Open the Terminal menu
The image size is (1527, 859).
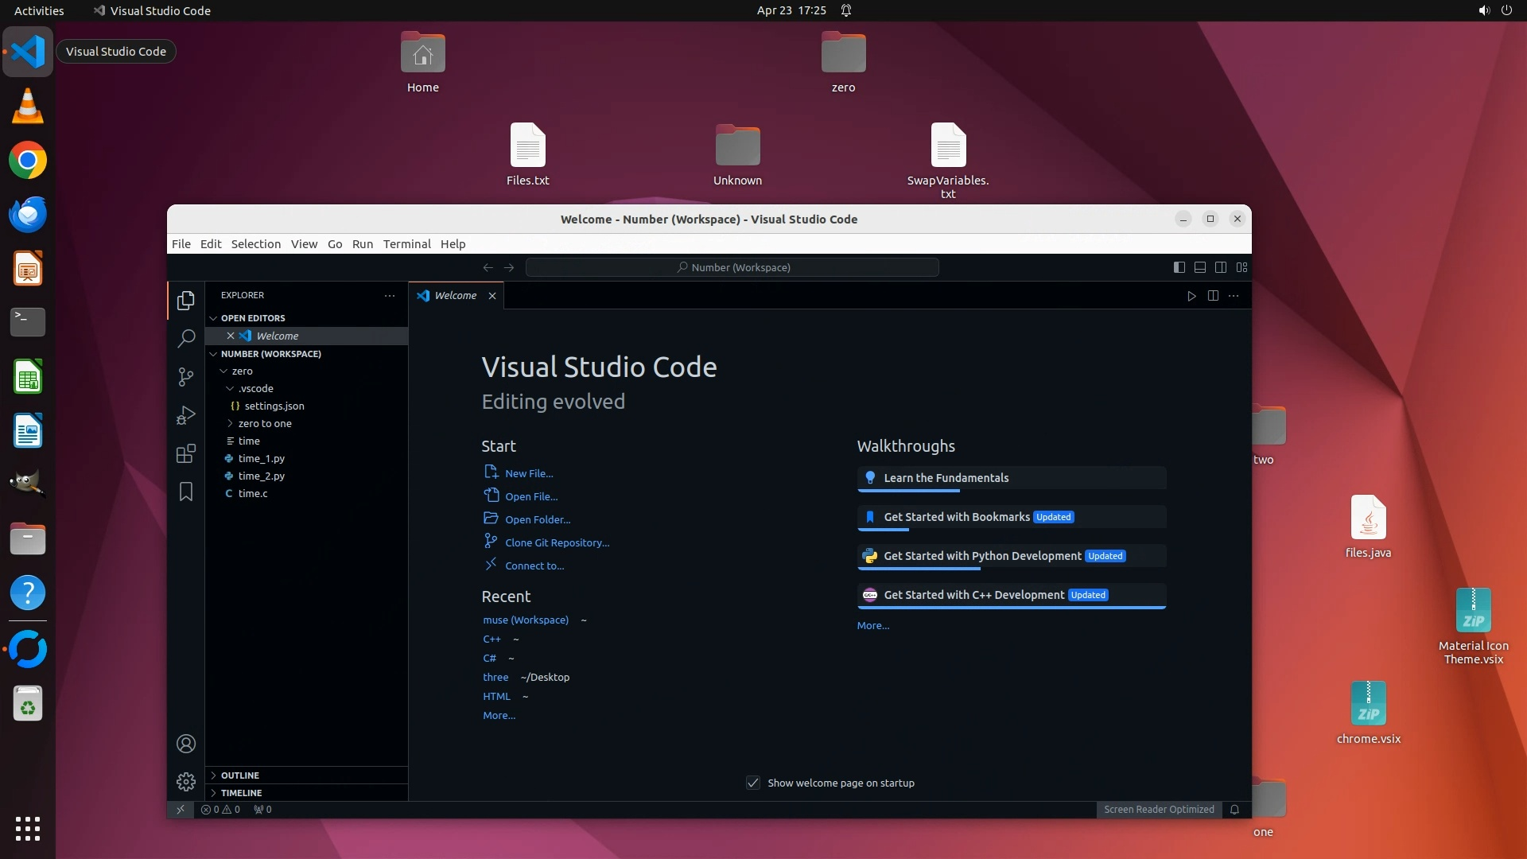coord(406,244)
